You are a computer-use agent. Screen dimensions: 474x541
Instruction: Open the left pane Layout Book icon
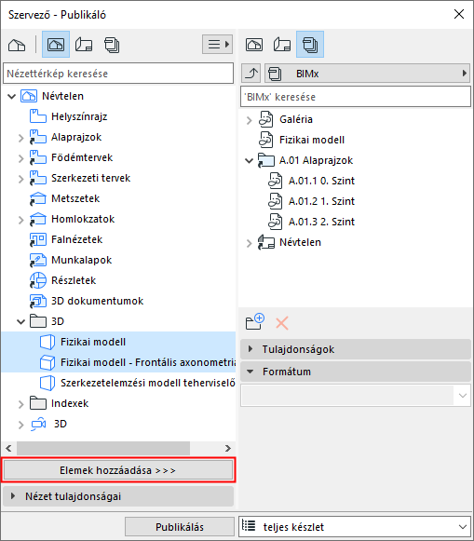(84, 45)
